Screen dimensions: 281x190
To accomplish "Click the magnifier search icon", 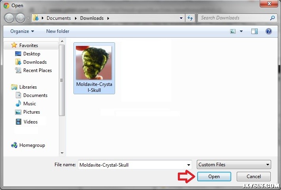I will pos(272,18).
